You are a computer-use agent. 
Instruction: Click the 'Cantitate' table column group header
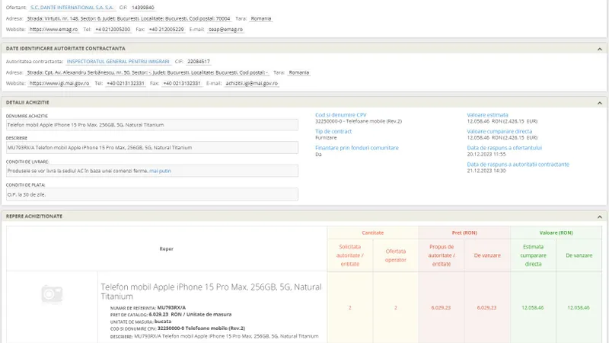[x=372, y=232]
